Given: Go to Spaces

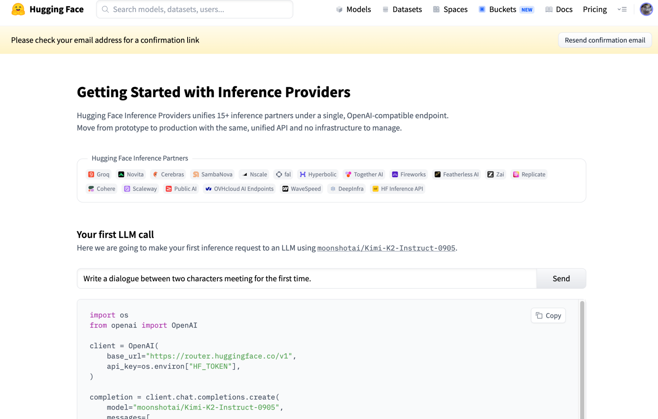Looking at the screenshot, I should pyautogui.click(x=450, y=9).
